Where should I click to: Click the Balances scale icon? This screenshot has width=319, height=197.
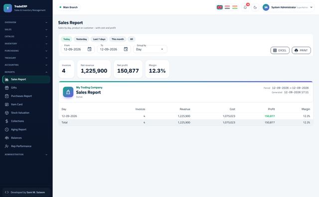6,138
